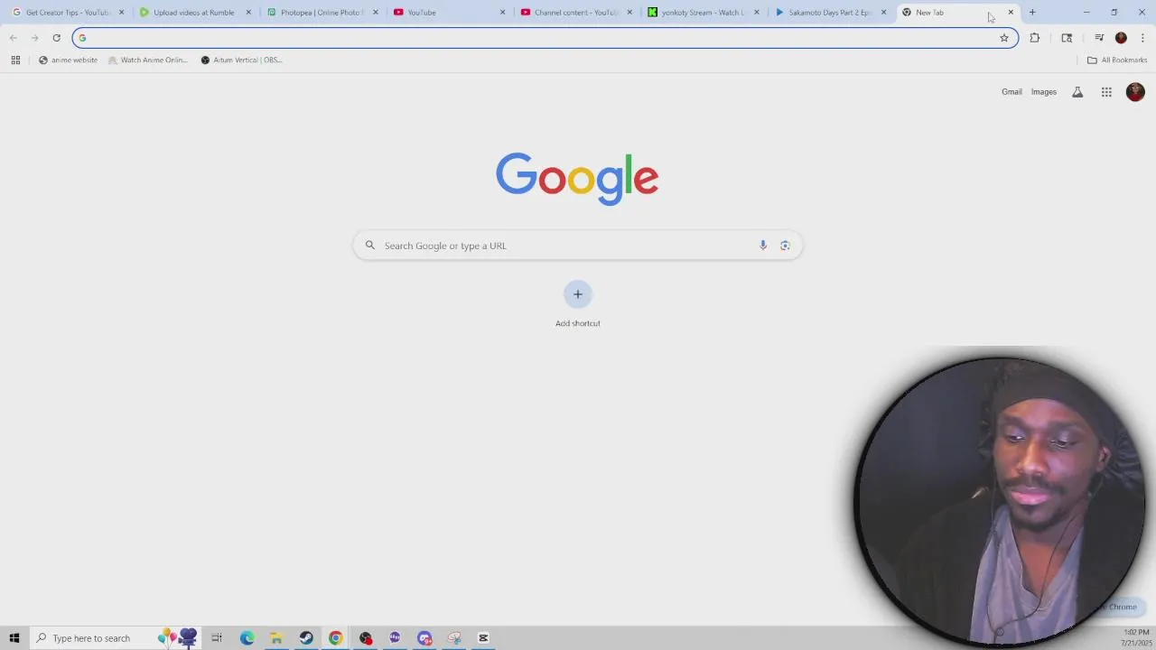
Task: Open CapCut from the taskbar
Action: coord(483,638)
